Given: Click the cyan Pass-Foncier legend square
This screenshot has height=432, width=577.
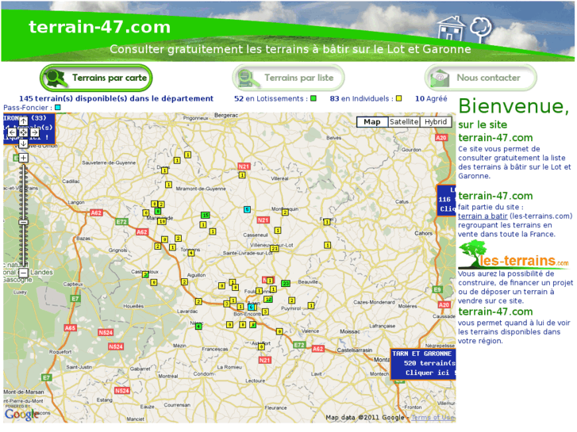Looking at the screenshot, I should pos(57,108).
